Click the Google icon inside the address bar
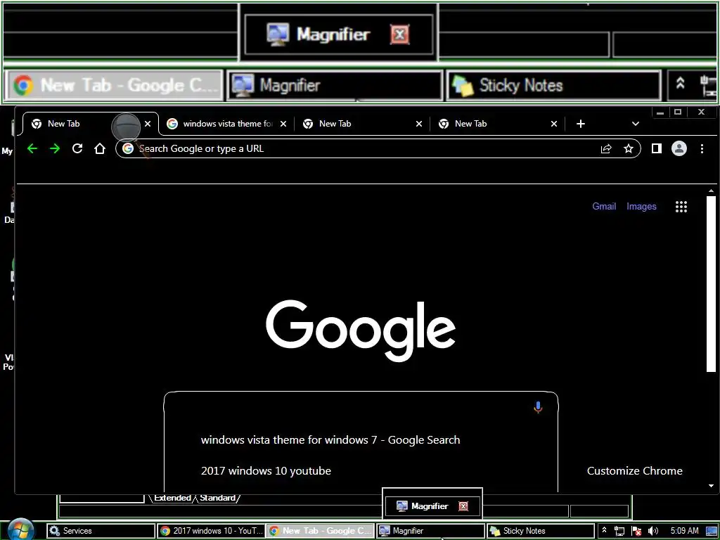 click(x=128, y=148)
